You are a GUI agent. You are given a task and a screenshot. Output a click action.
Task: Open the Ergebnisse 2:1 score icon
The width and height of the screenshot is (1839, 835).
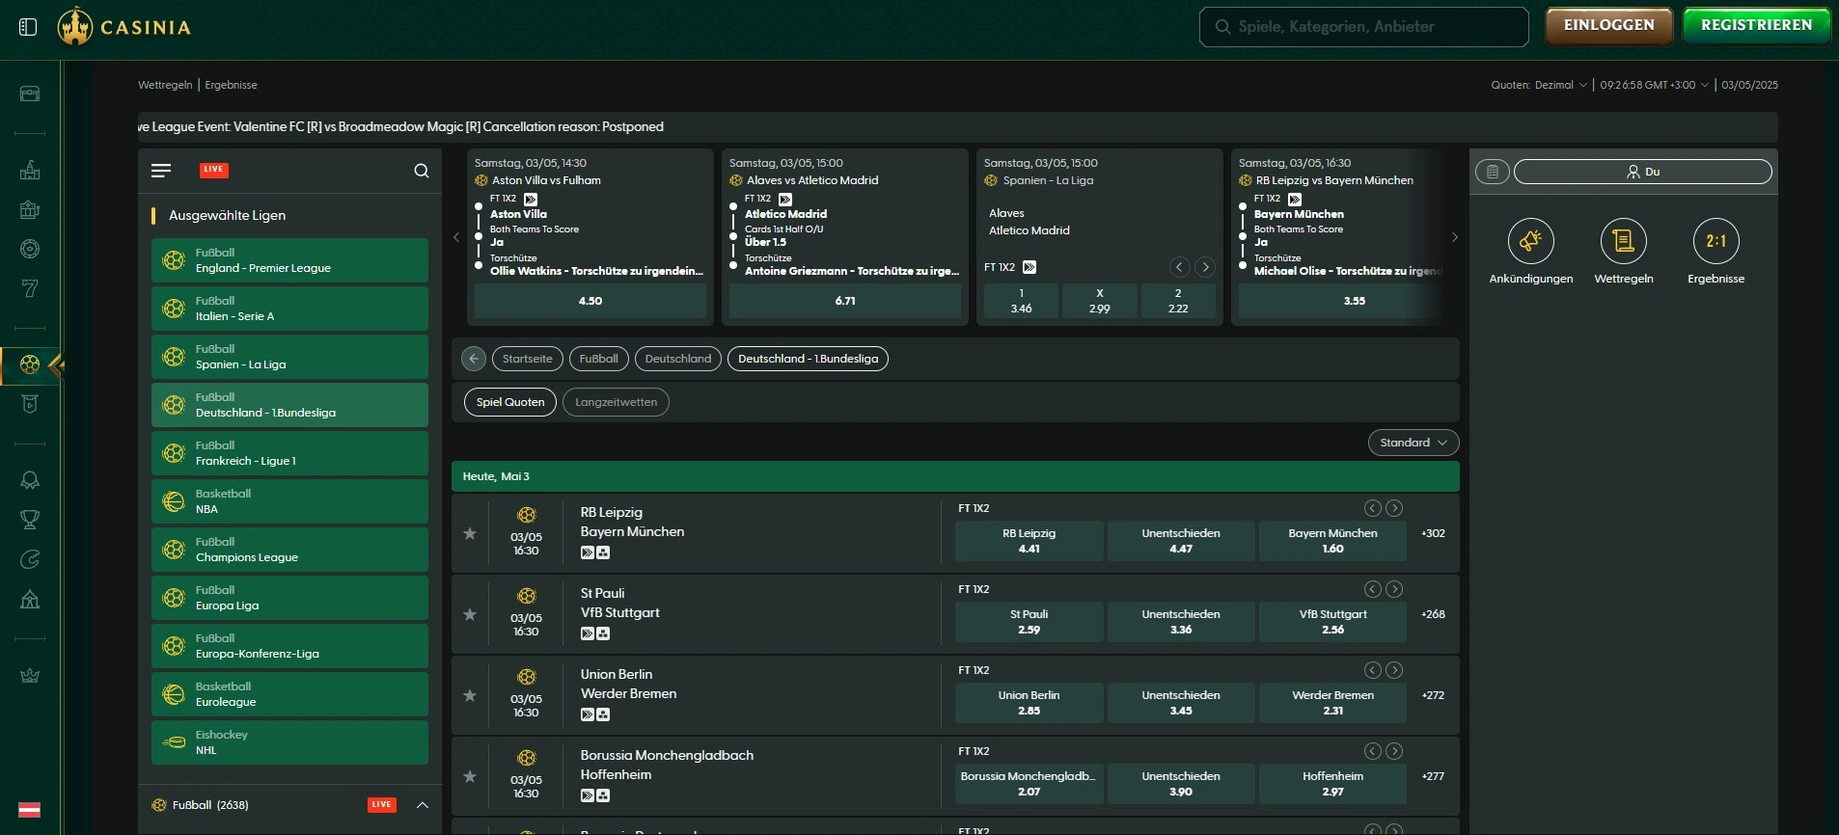tap(1715, 241)
